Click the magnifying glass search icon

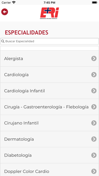tap(3, 41)
